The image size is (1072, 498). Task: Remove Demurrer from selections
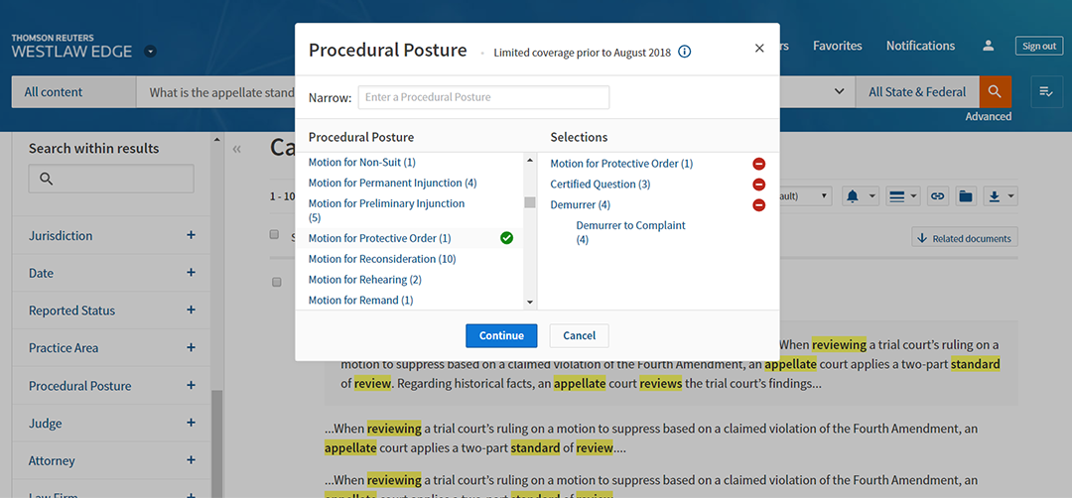[759, 205]
